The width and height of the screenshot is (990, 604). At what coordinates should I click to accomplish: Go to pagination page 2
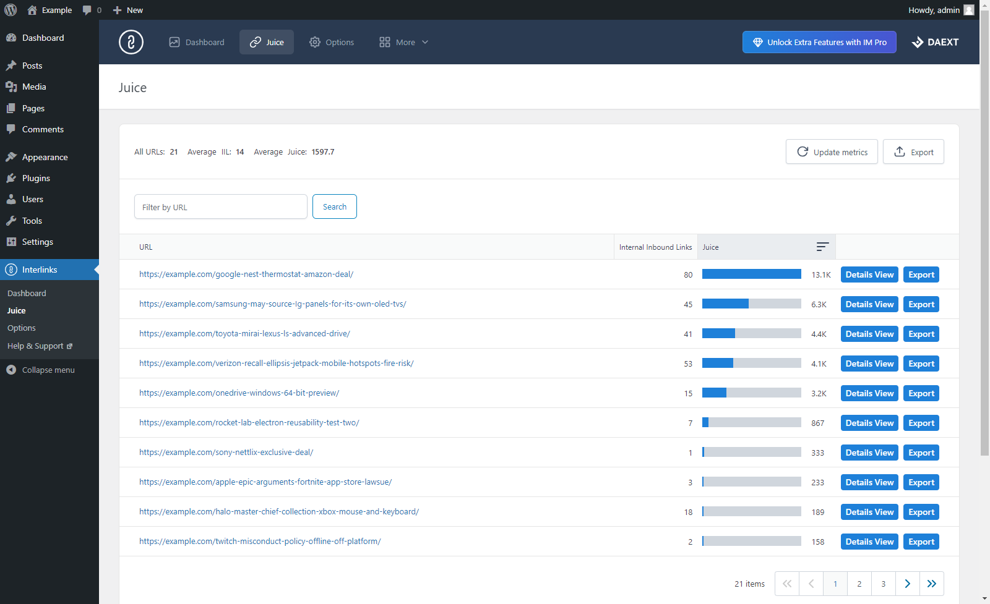pyautogui.click(x=859, y=584)
